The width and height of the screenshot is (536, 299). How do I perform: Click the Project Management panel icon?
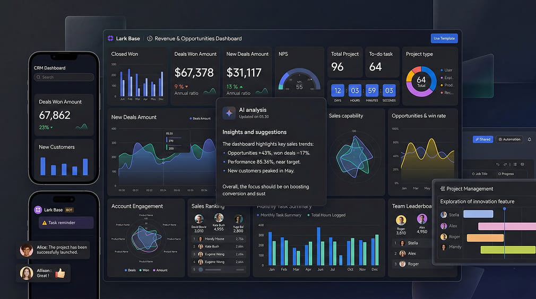pos(442,189)
